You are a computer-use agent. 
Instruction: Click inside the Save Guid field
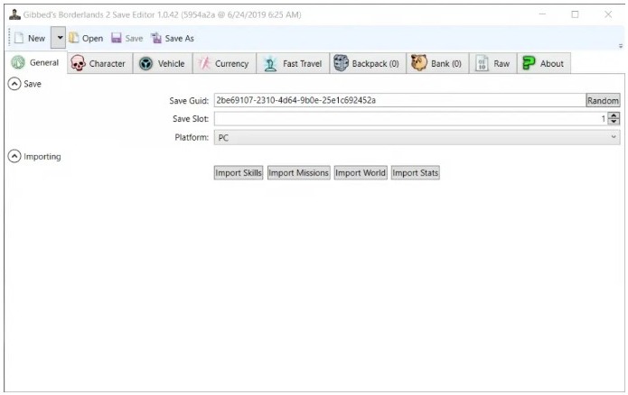(x=398, y=101)
